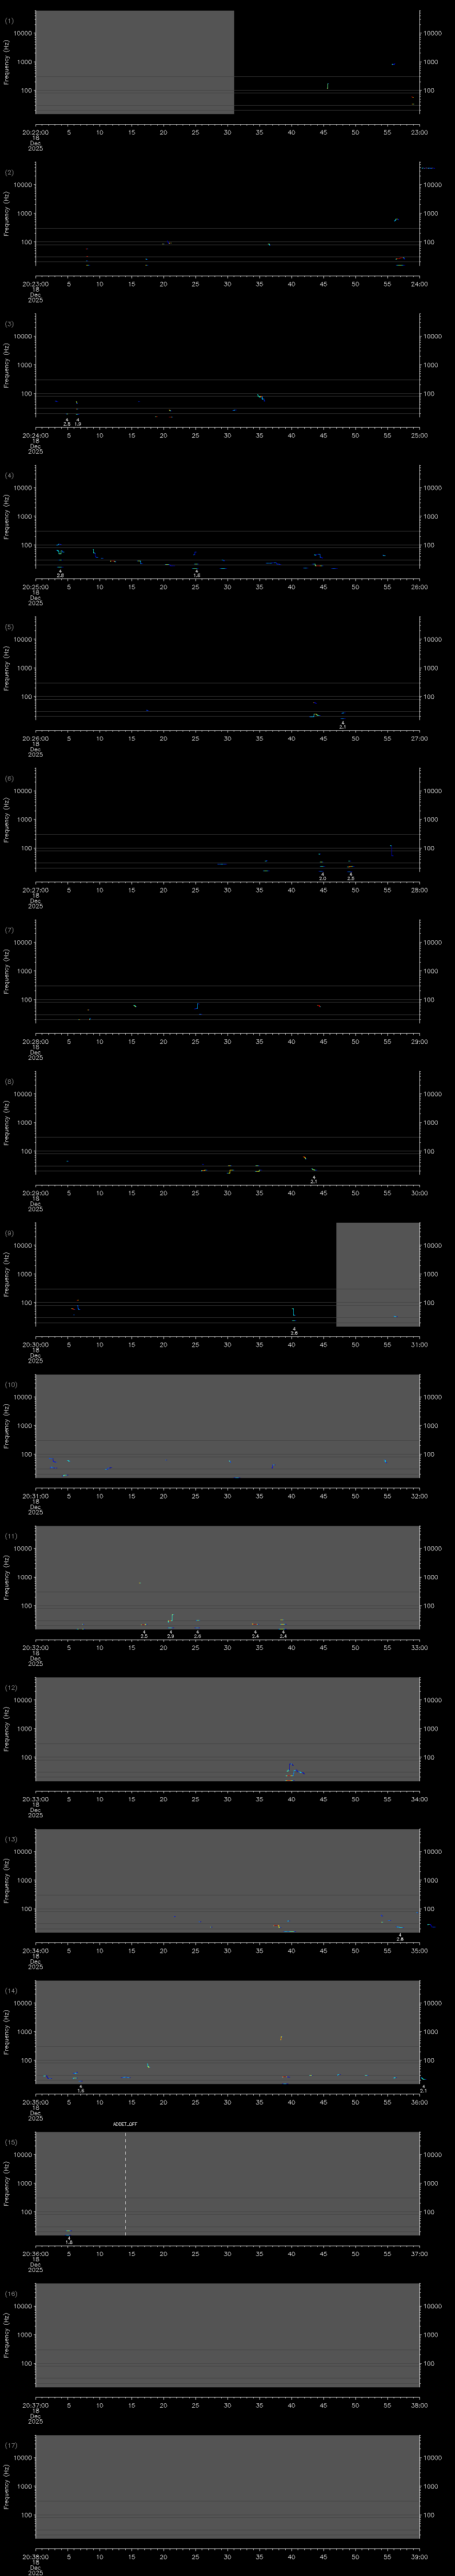Click the 3.0 marker in panel (6)
Screen dimensions: 455x2576
click(322, 878)
